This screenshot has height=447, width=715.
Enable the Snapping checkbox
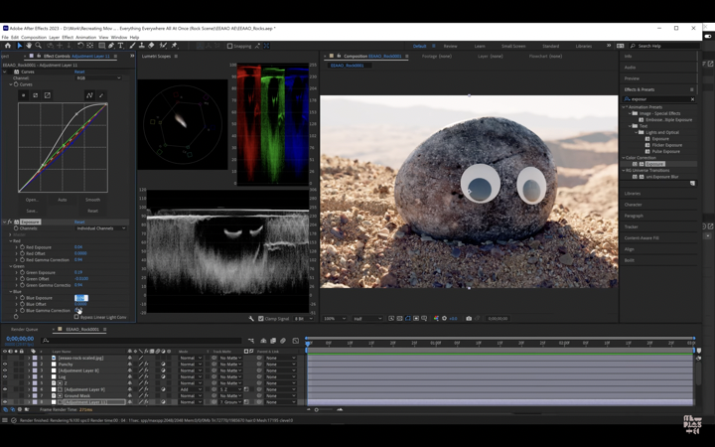pos(229,46)
